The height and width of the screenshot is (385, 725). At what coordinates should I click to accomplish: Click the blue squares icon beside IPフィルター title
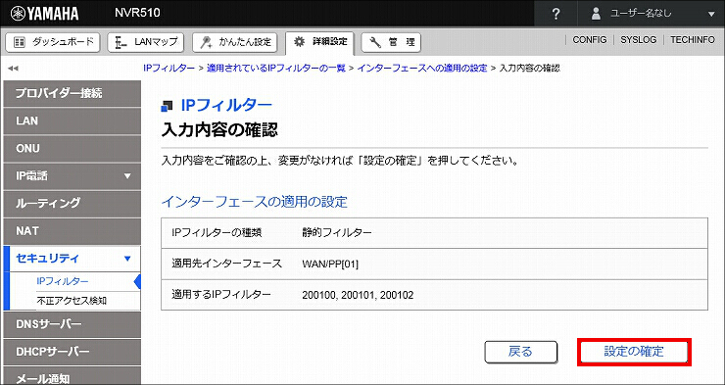[167, 107]
